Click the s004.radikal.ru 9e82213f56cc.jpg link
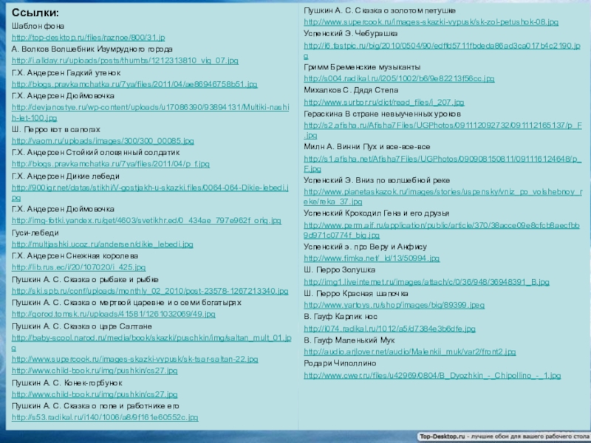The width and height of the screenshot is (591, 443). pos(399,79)
